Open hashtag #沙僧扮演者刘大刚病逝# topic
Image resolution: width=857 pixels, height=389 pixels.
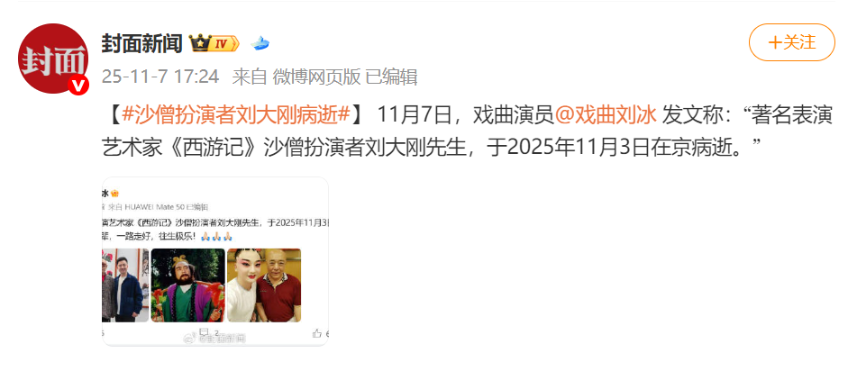(x=235, y=116)
